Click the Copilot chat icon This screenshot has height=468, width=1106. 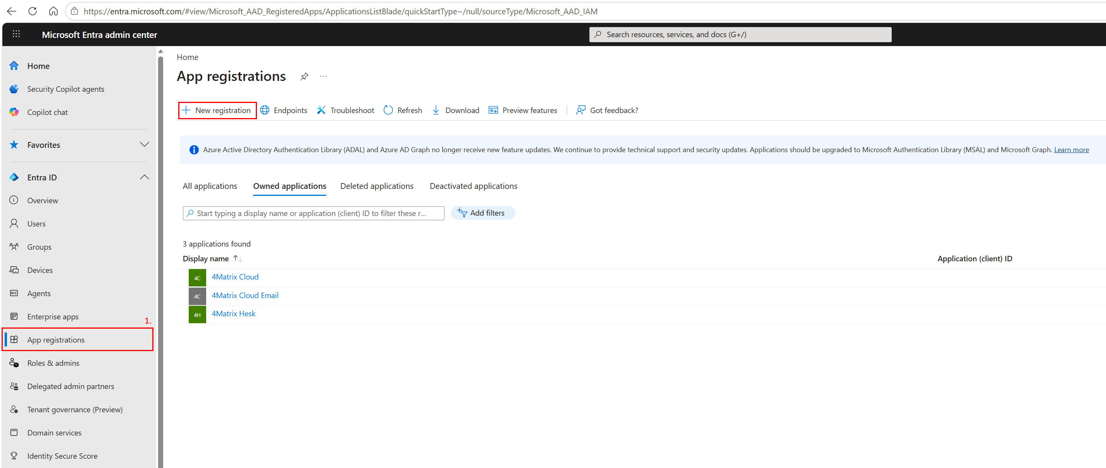(14, 112)
